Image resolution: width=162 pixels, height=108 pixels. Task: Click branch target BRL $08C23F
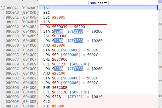click(60, 64)
